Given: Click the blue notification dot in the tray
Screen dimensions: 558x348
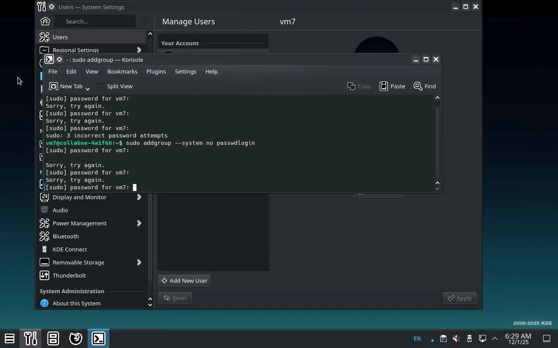Looking at the screenshot, I should tap(432, 340).
